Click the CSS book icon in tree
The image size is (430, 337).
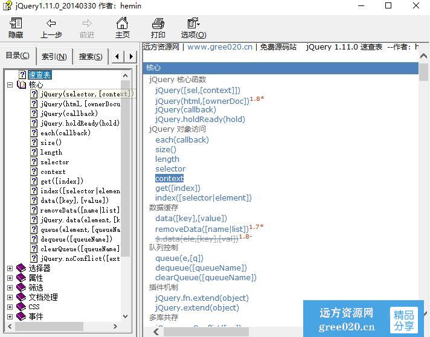[x=22, y=307]
